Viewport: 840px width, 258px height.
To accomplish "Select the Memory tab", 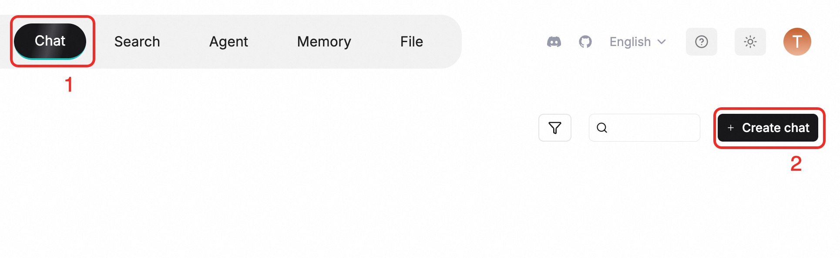I will (324, 42).
